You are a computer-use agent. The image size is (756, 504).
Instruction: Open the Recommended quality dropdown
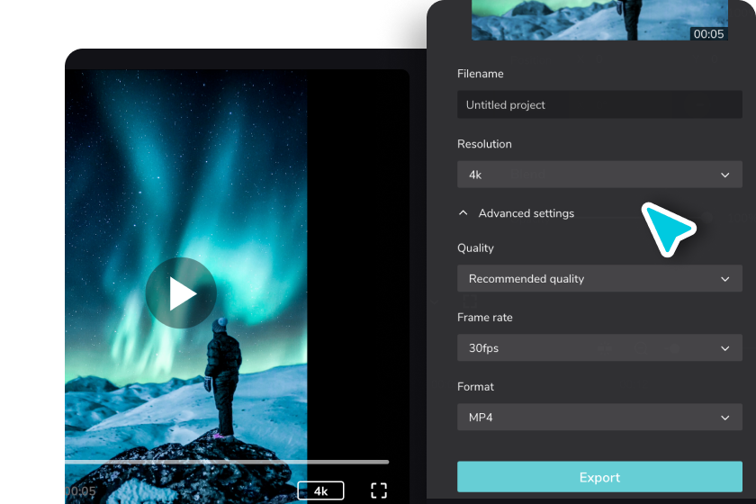click(x=599, y=279)
